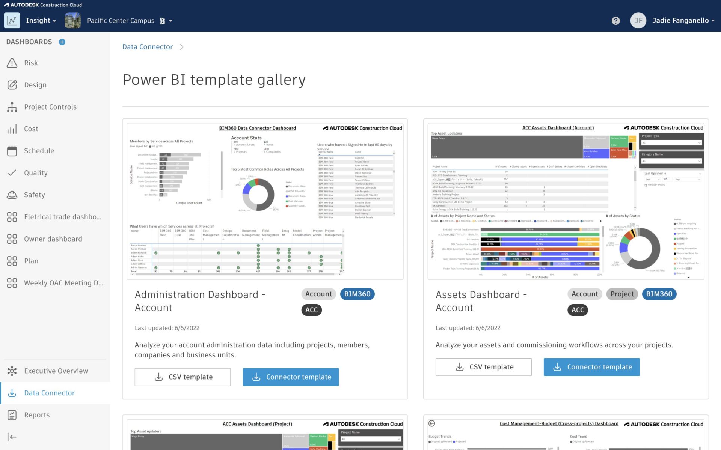This screenshot has height=450, width=721.
Task: Click the Data Connector breadcrumb link
Action: (x=148, y=47)
